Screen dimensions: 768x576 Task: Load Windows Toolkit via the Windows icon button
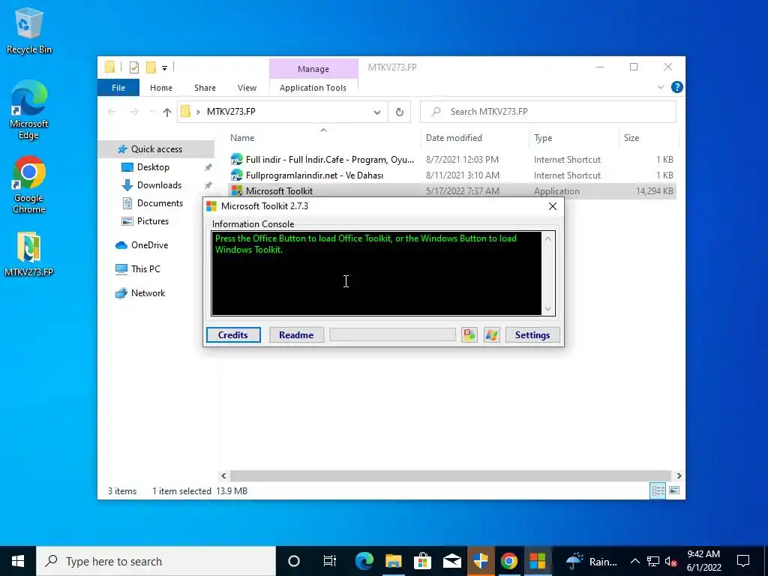[492, 335]
